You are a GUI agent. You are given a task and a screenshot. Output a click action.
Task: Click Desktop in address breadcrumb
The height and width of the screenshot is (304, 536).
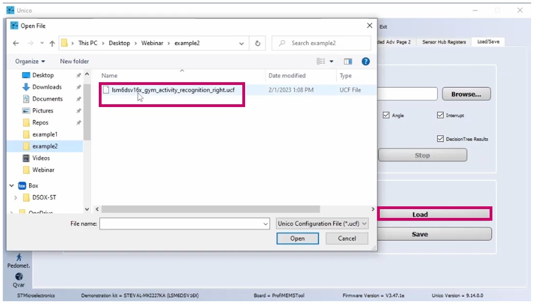(x=119, y=43)
